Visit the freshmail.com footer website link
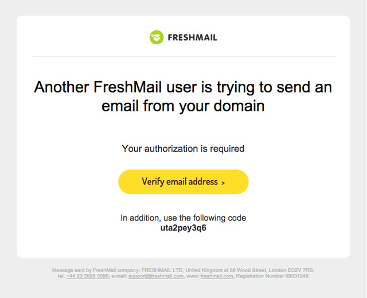367x298 pixels. pyautogui.click(x=217, y=276)
